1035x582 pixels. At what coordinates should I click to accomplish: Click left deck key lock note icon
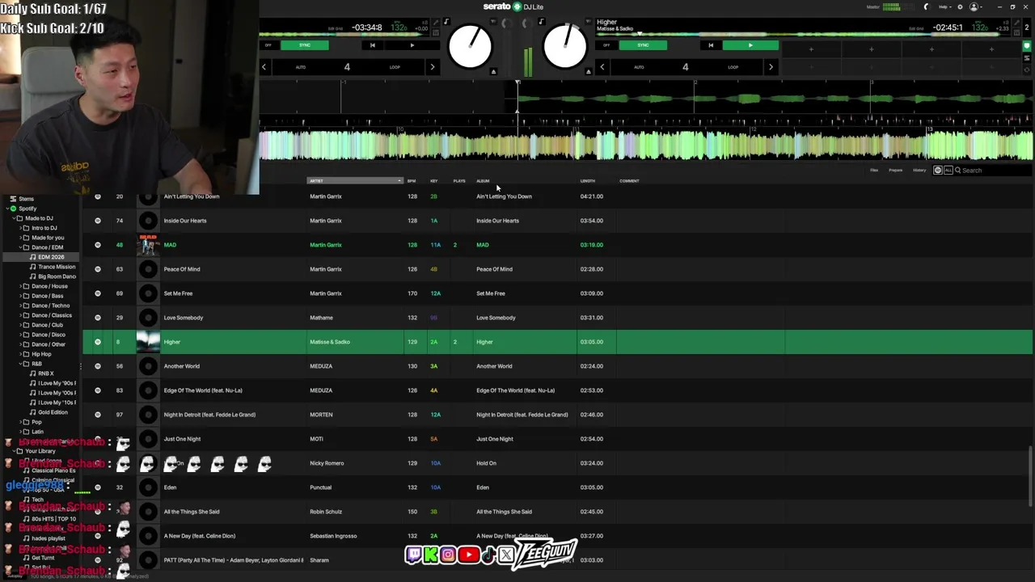(x=446, y=21)
